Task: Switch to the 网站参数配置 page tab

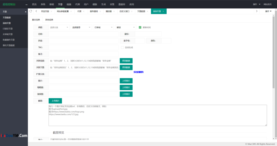Action: click(63, 11)
